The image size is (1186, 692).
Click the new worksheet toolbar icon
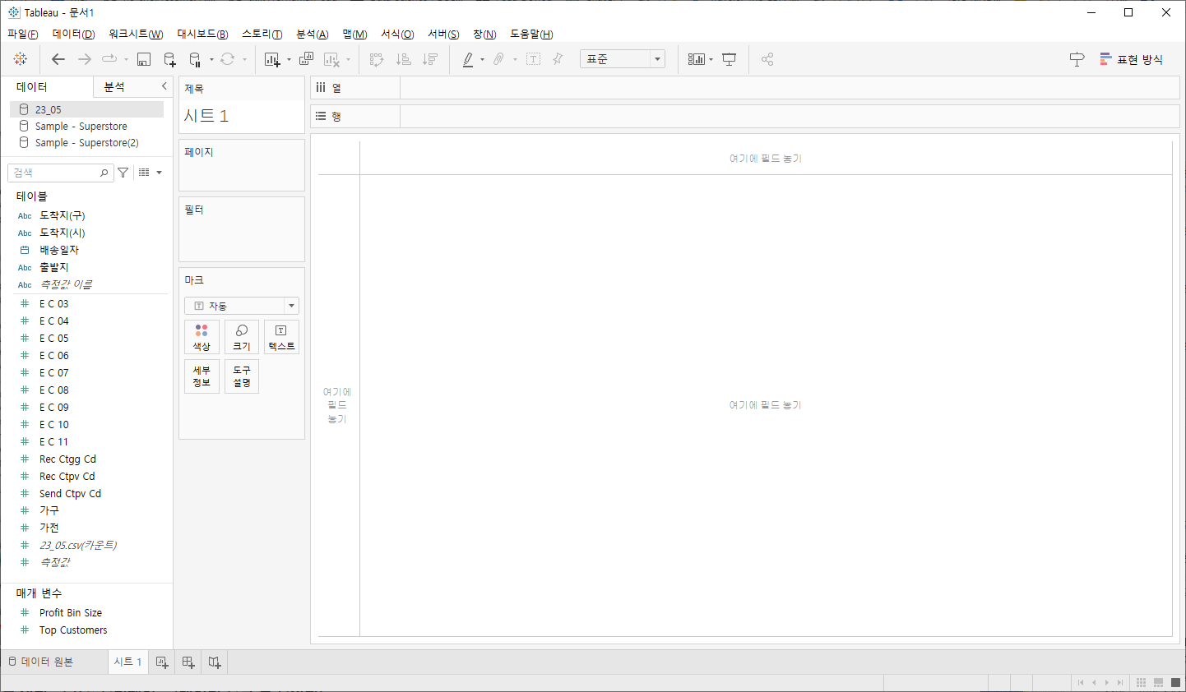(x=272, y=59)
